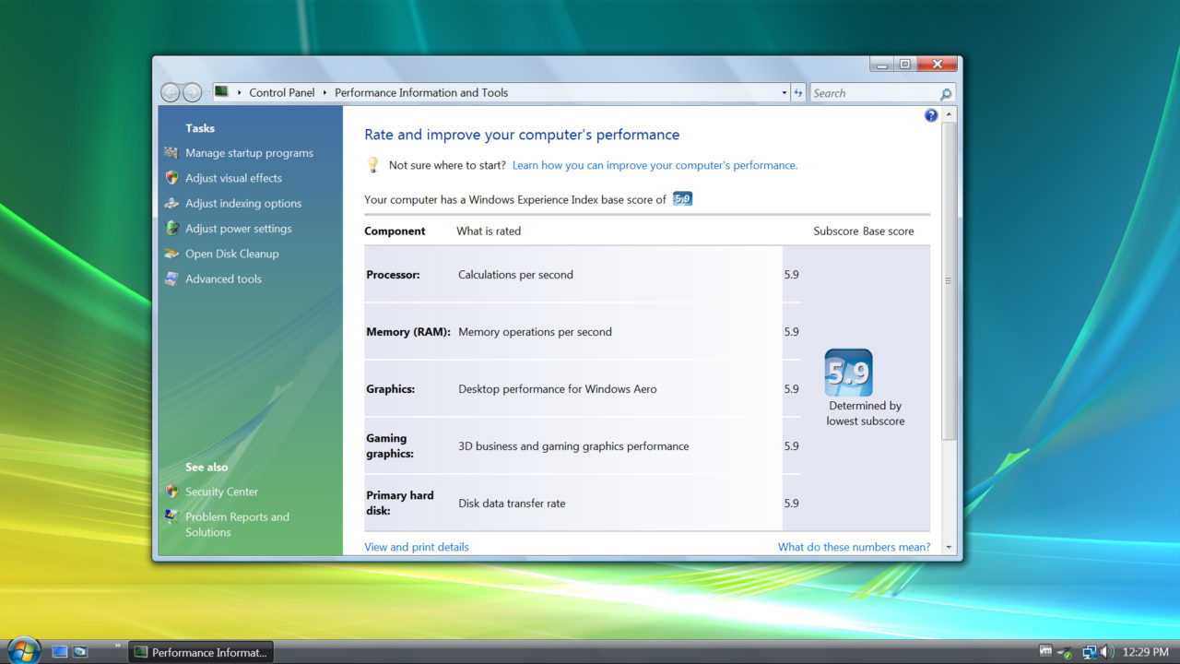Click the Safely Remove Hardware tray icon
Image resolution: width=1180 pixels, height=664 pixels.
coord(1065,653)
